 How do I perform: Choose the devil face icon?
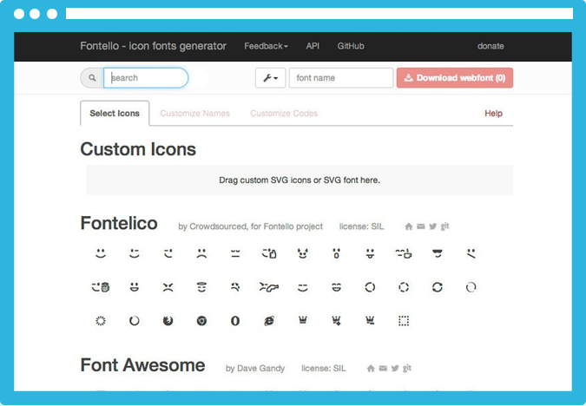(x=303, y=253)
